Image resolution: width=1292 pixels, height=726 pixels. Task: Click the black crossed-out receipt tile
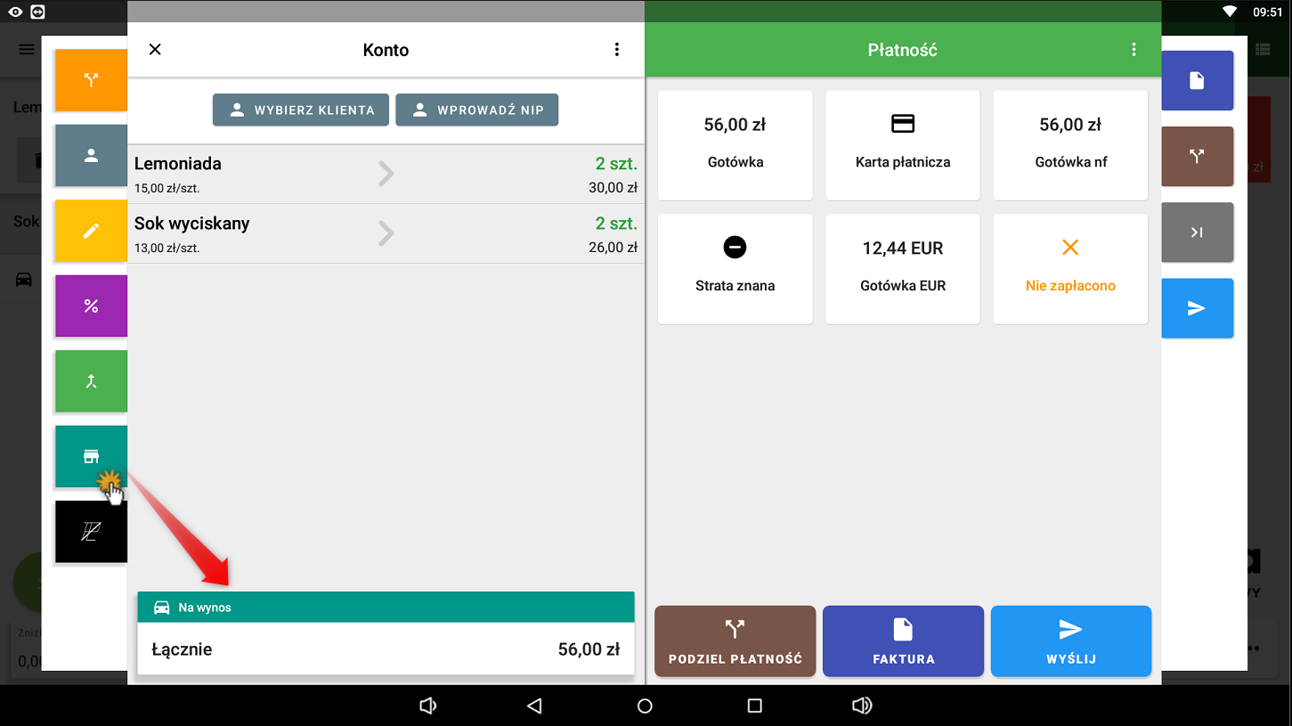[91, 532]
